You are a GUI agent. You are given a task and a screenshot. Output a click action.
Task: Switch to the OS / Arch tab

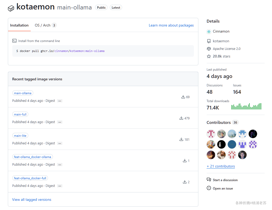pos(46,25)
